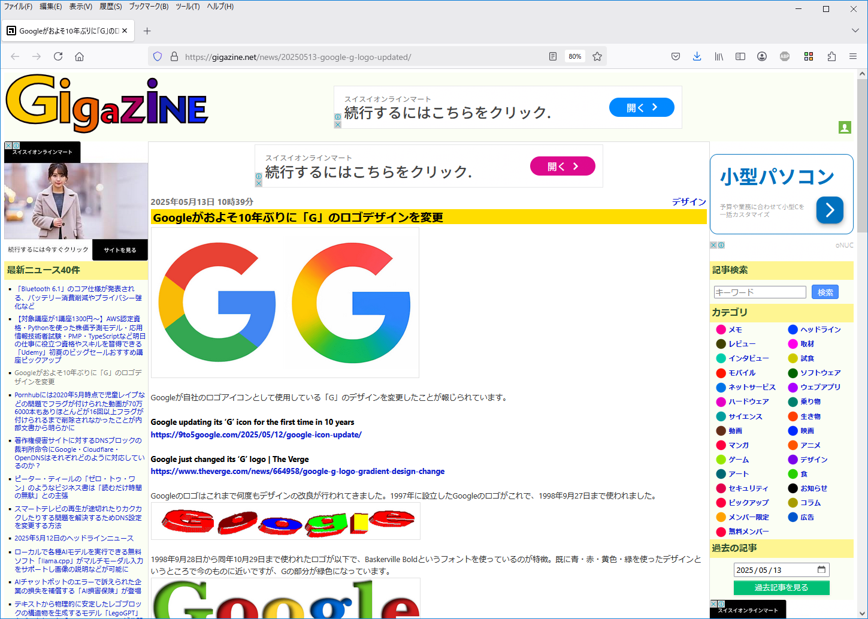View the G logo comparison image
Viewport: 868px width, 619px height.
click(285, 303)
